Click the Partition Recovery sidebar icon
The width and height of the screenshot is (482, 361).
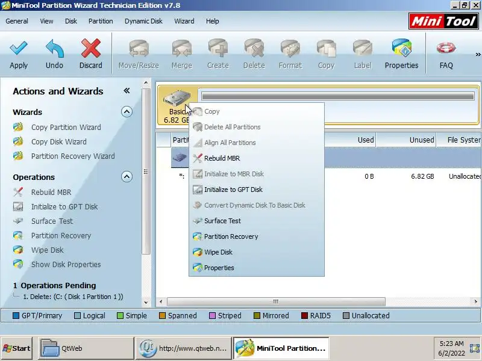pyautogui.click(x=18, y=235)
